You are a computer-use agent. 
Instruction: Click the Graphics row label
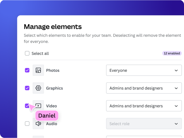tap(55, 88)
